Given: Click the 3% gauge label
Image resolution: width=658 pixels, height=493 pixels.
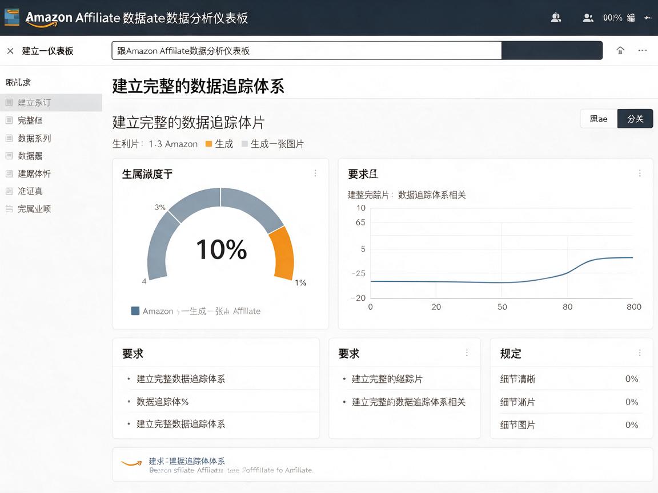Looking at the screenshot, I should (x=160, y=207).
